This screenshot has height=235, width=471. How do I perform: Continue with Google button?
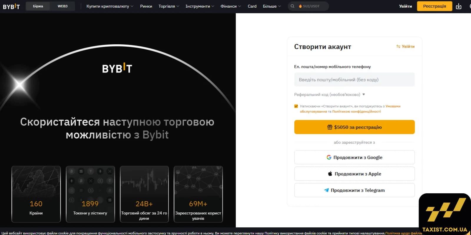click(x=354, y=157)
